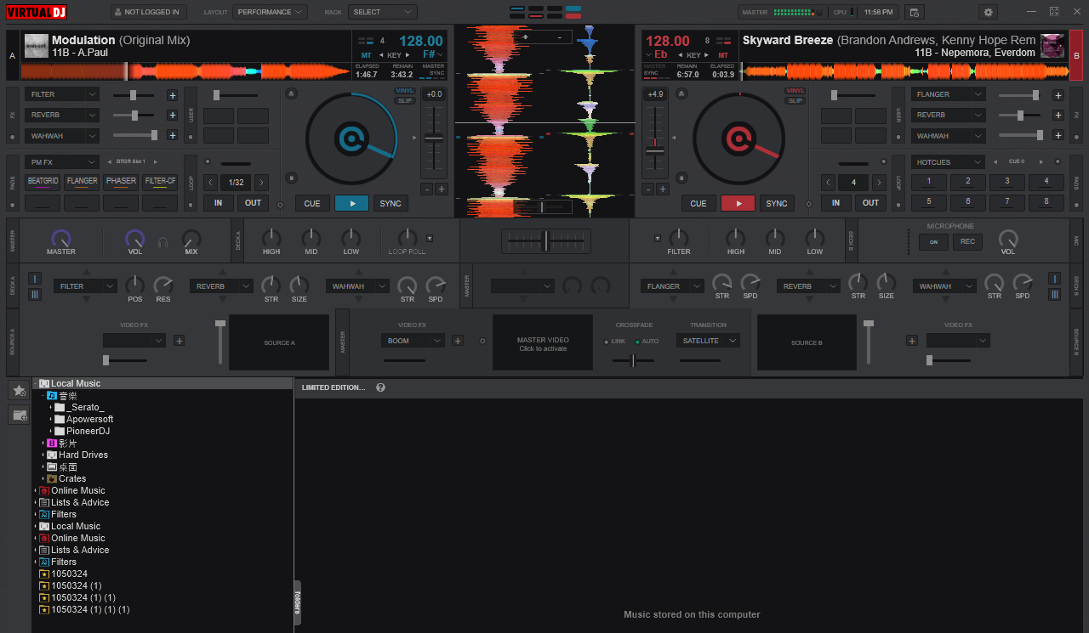
Task: Trigger hotcue pad 3 on deck B
Action: [1007, 182]
